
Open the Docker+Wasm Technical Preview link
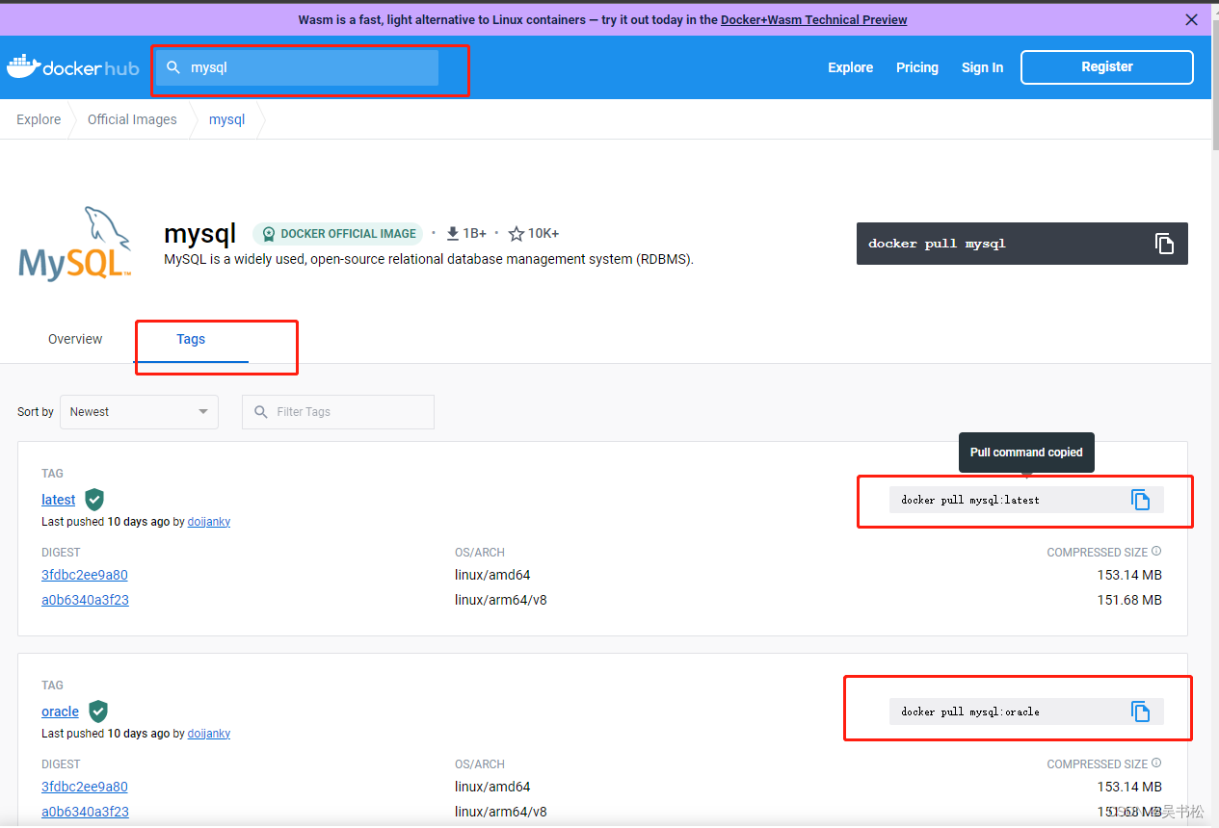[813, 19]
